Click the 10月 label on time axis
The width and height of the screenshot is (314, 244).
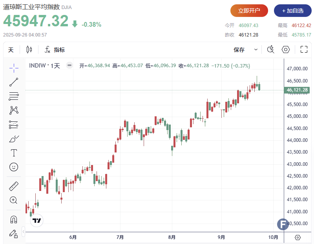click(x=273, y=237)
